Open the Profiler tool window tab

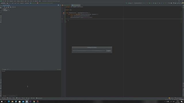pyautogui.click(x=33, y=98)
